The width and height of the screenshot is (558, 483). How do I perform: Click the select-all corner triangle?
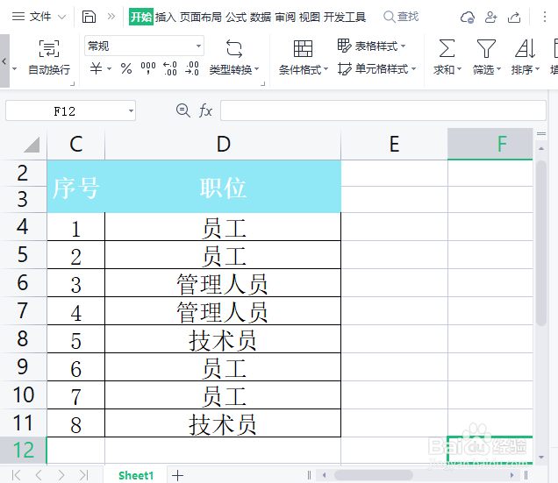pyautogui.click(x=32, y=145)
